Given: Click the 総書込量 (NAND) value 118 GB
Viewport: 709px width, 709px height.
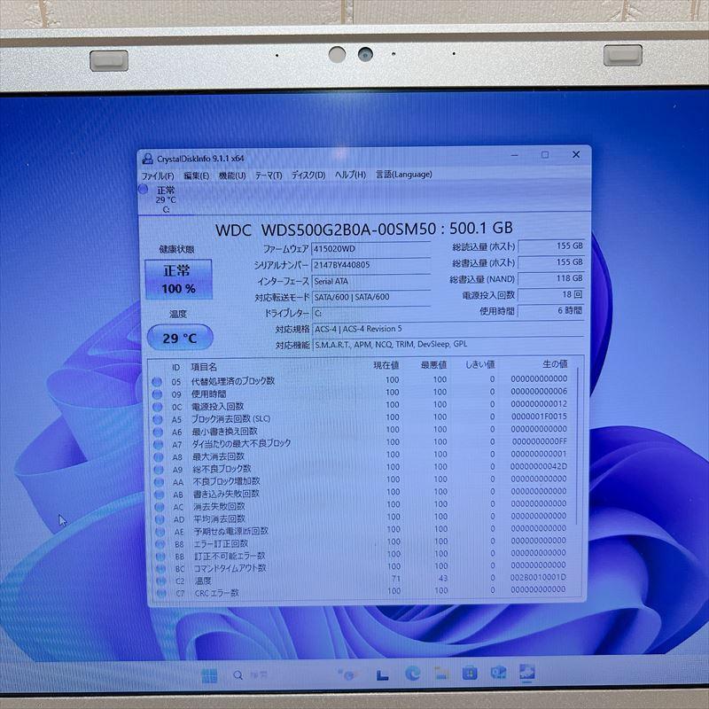Looking at the screenshot, I should click(x=551, y=278).
